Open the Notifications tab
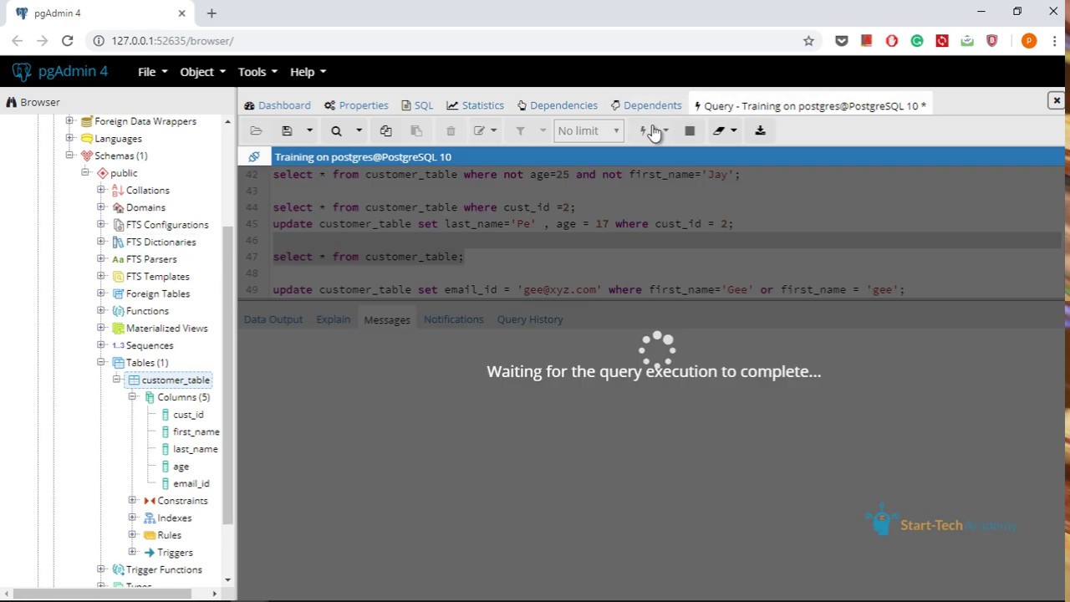1070x602 pixels. click(x=453, y=319)
